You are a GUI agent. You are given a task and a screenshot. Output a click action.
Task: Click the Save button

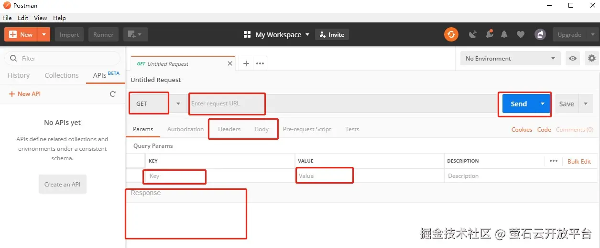pyautogui.click(x=567, y=103)
